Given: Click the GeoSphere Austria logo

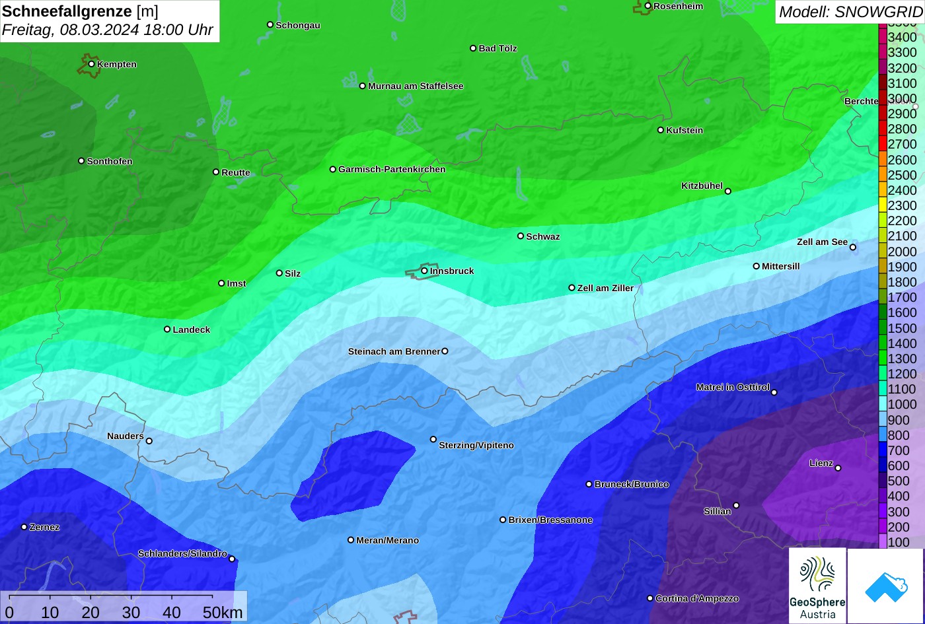Looking at the screenshot, I should (817, 585).
